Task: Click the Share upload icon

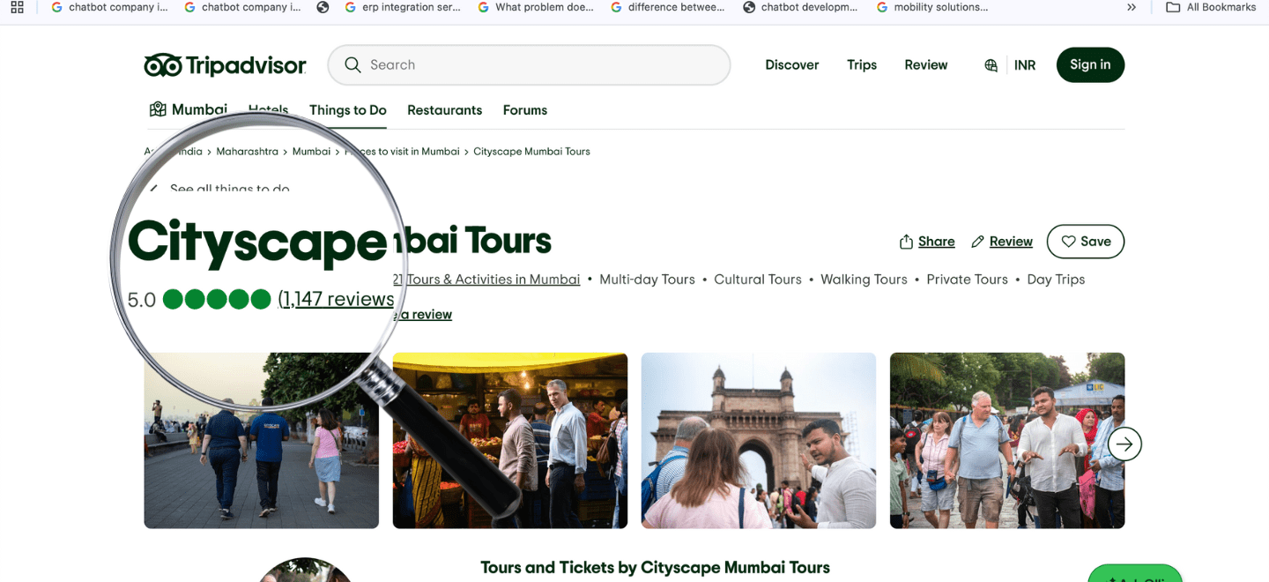Action: coord(906,242)
